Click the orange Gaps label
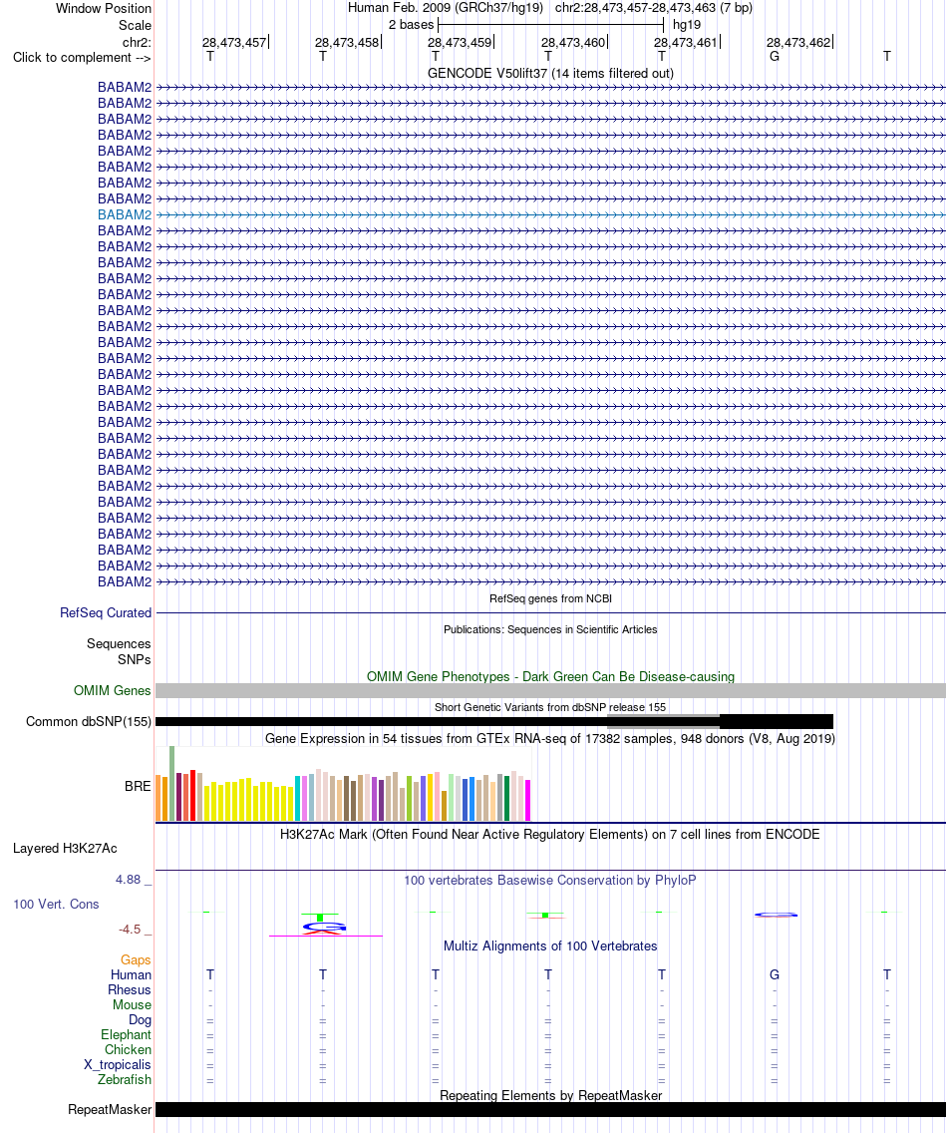 (x=136, y=959)
